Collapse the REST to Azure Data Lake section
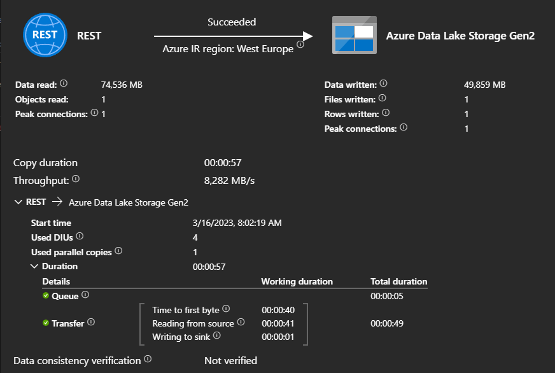555x373 pixels. point(18,202)
